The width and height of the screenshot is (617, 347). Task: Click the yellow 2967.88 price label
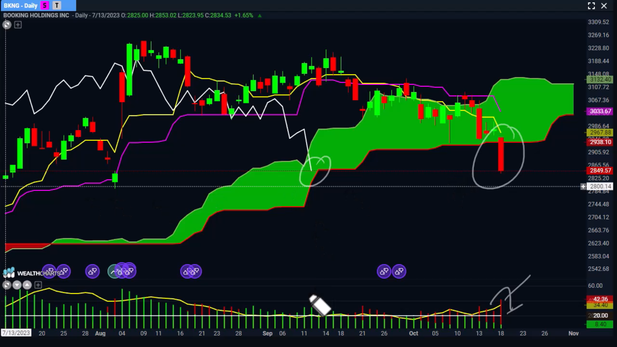click(600, 132)
